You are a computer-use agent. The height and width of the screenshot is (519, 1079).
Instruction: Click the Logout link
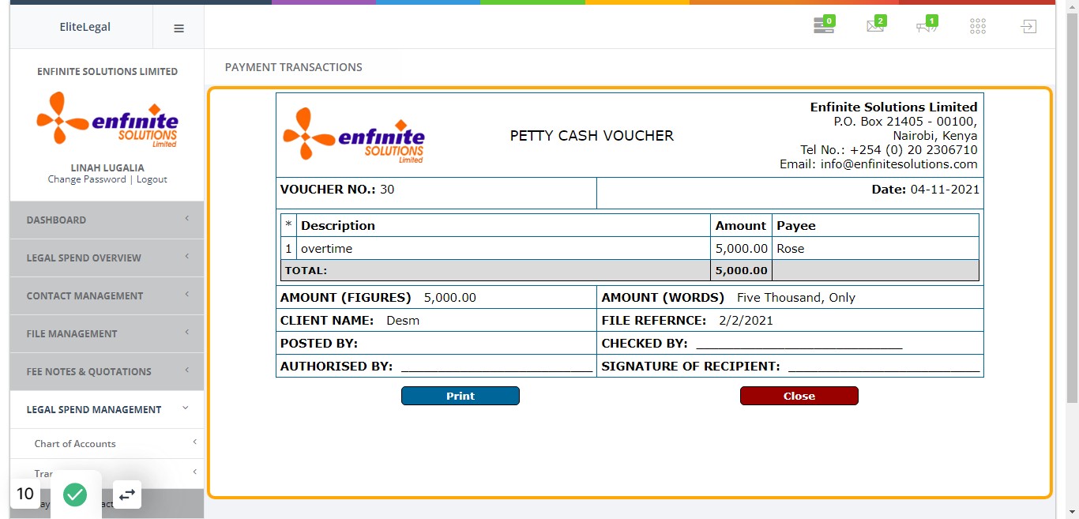click(152, 179)
